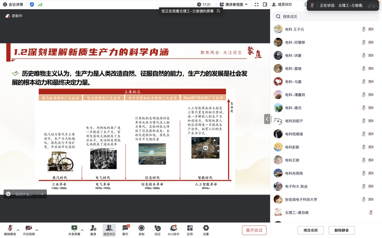The width and height of the screenshot is (382, 238).
Task: Click the 离开会议 leave meeting button
Action: (254, 230)
